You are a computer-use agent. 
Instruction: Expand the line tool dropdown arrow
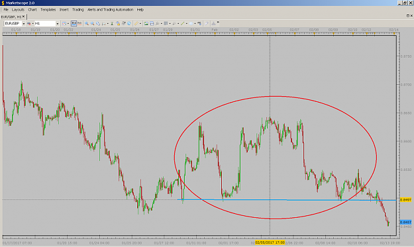(x=186, y=23)
